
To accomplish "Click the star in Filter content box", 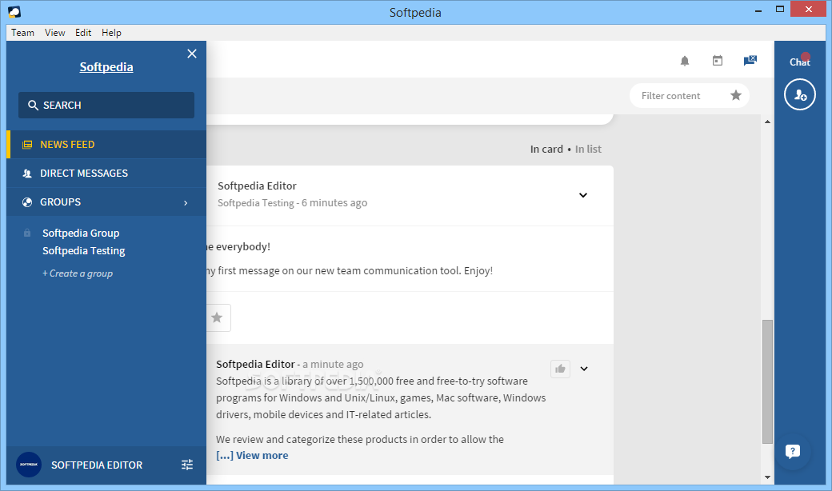I will click(735, 95).
